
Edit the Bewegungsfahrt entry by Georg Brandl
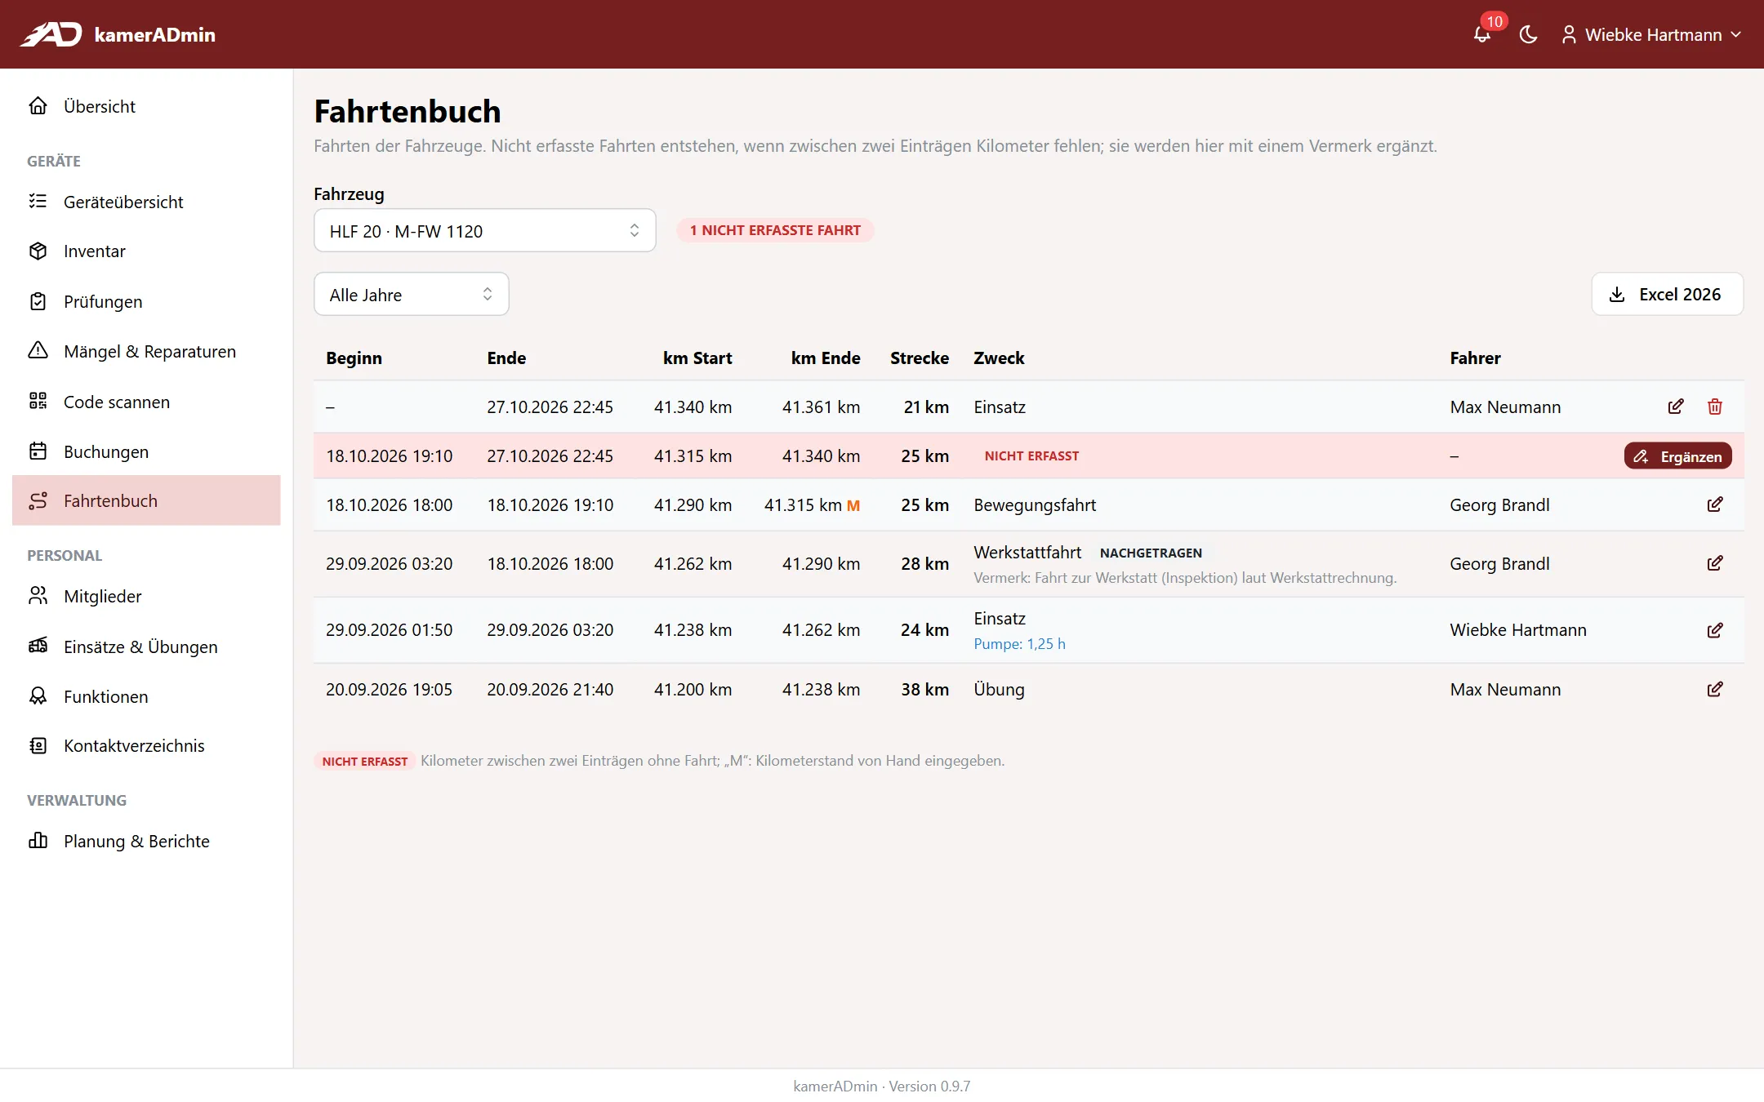tap(1715, 504)
